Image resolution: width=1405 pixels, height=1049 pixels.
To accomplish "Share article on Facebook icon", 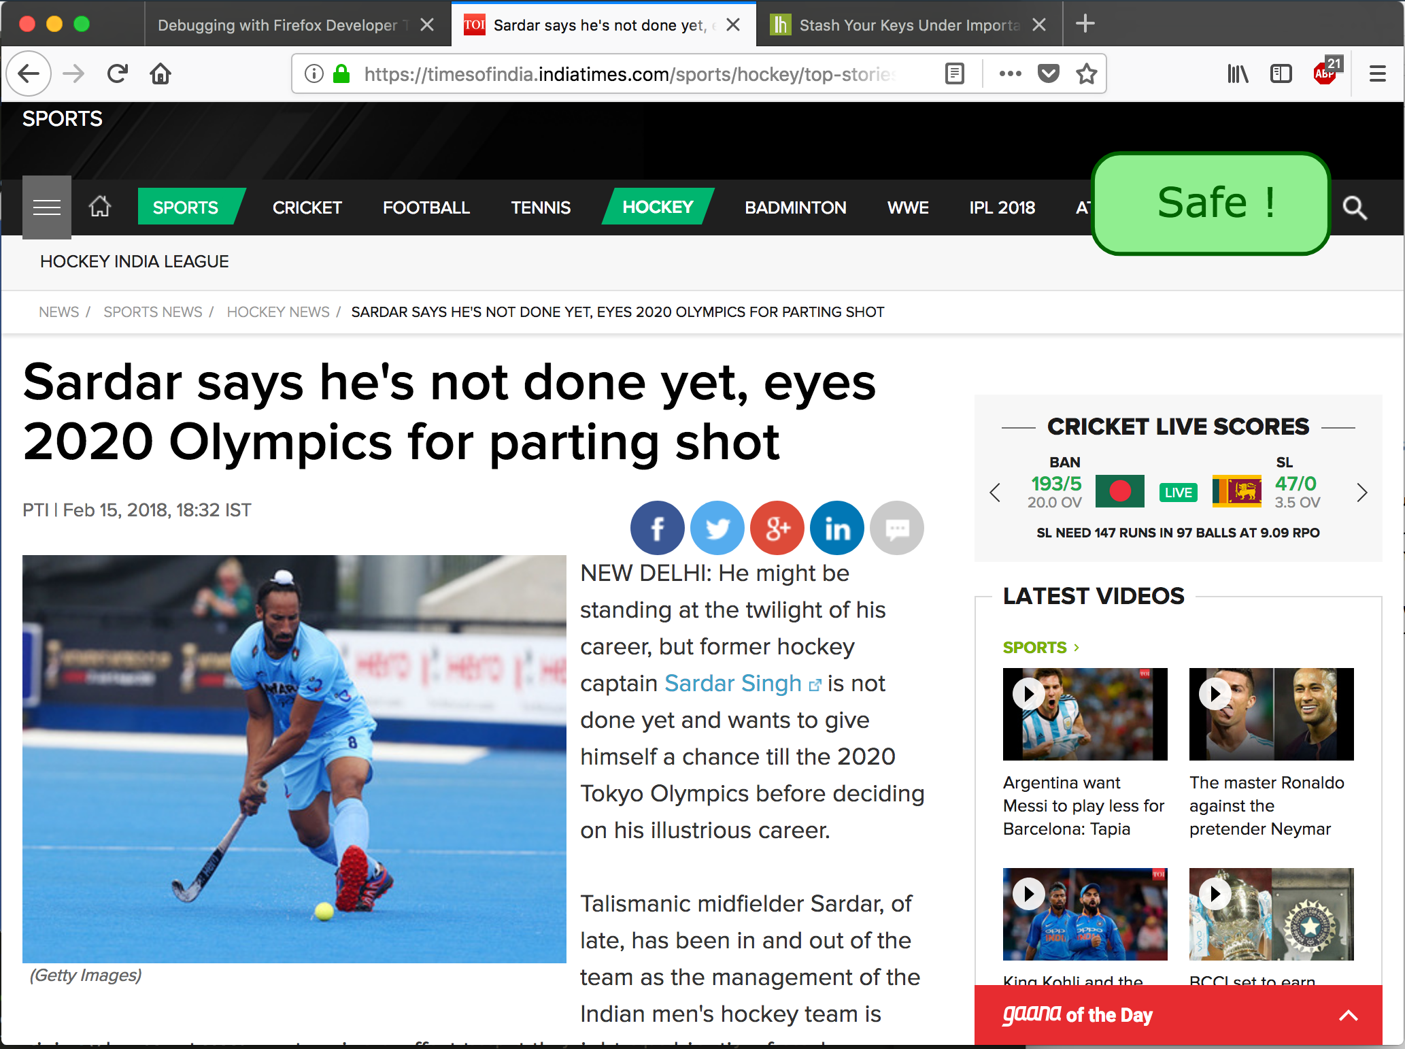I will pos(657,528).
